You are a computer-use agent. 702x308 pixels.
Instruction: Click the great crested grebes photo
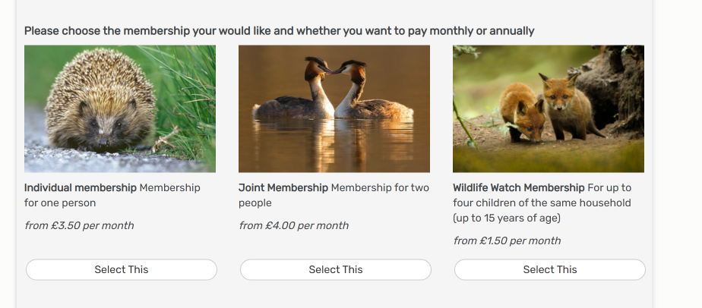(334, 108)
